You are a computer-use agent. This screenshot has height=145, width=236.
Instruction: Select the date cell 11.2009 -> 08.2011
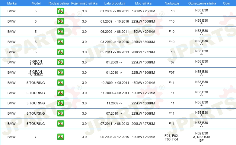pyautogui.click(x=115, y=93)
